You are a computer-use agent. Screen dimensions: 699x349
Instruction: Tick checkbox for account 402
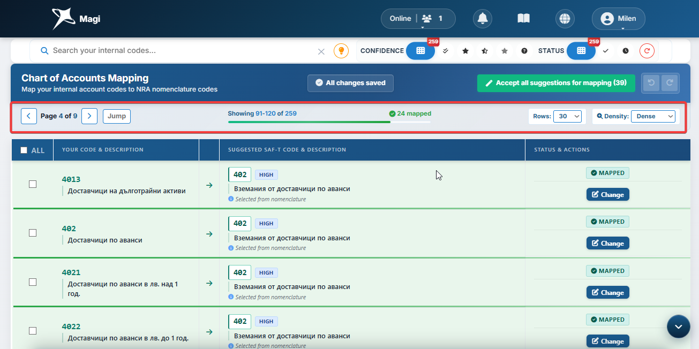click(x=33, y=233)
